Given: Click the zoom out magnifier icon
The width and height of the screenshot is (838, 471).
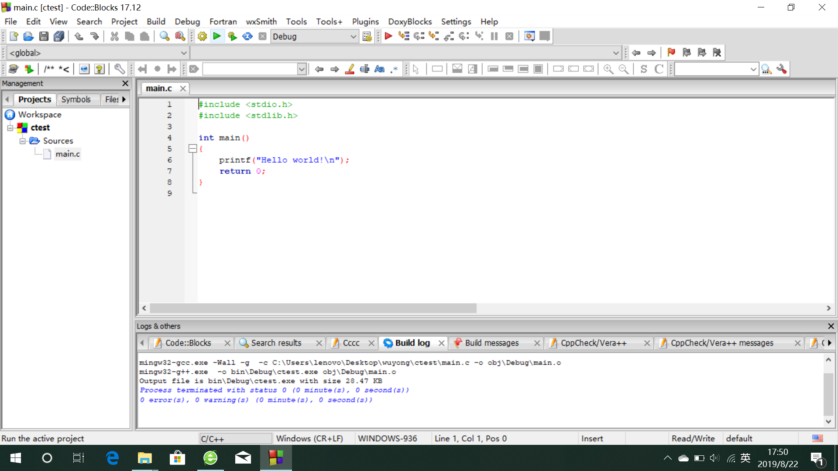Looking at the screenshot, I should 624,69.
